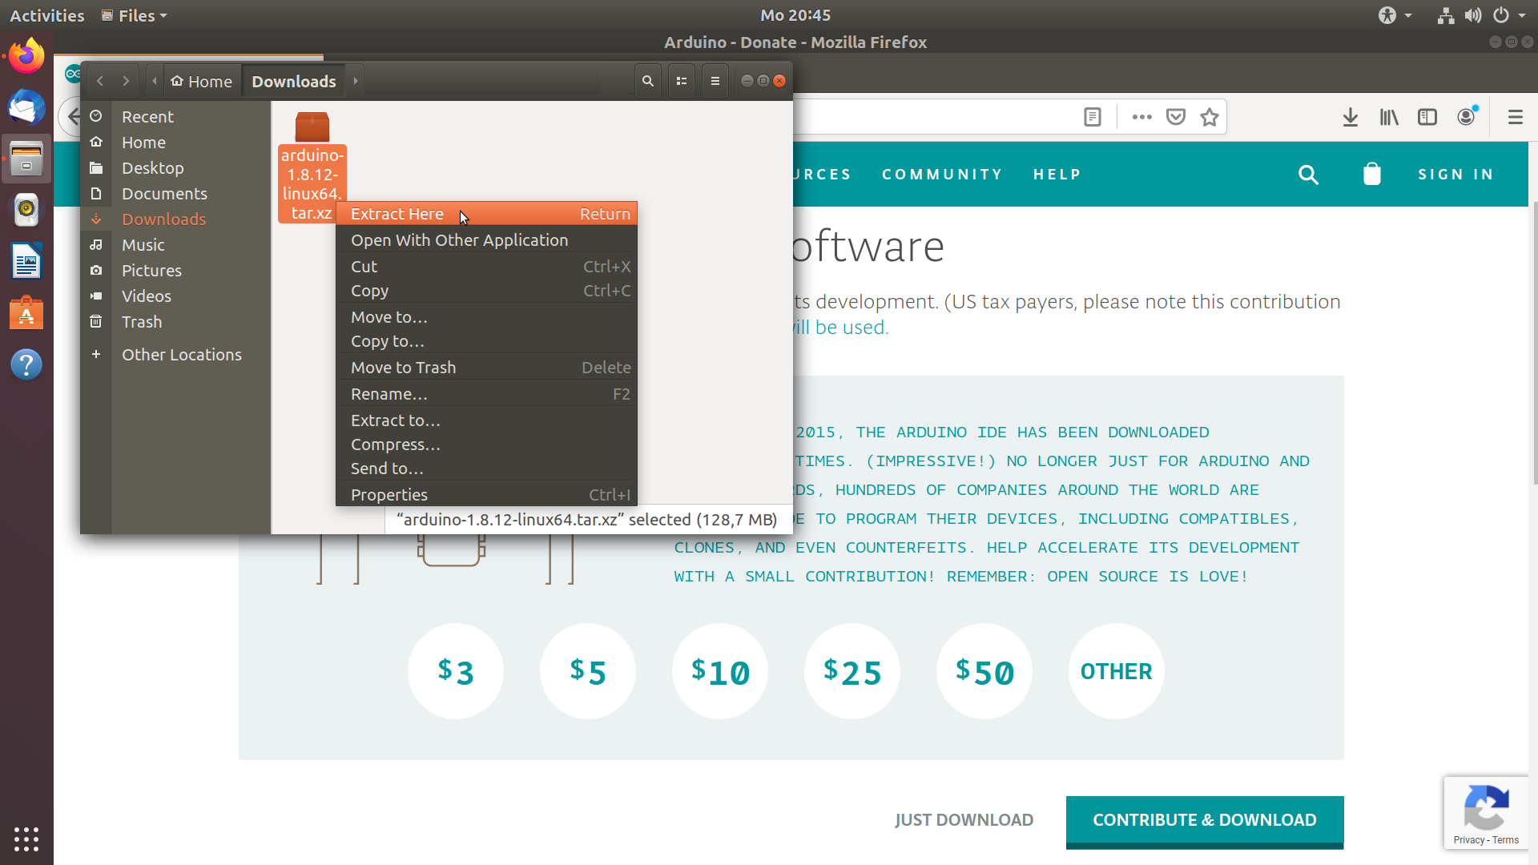
Task: Open Documents in Files sidebar
Action: (175, 194)
